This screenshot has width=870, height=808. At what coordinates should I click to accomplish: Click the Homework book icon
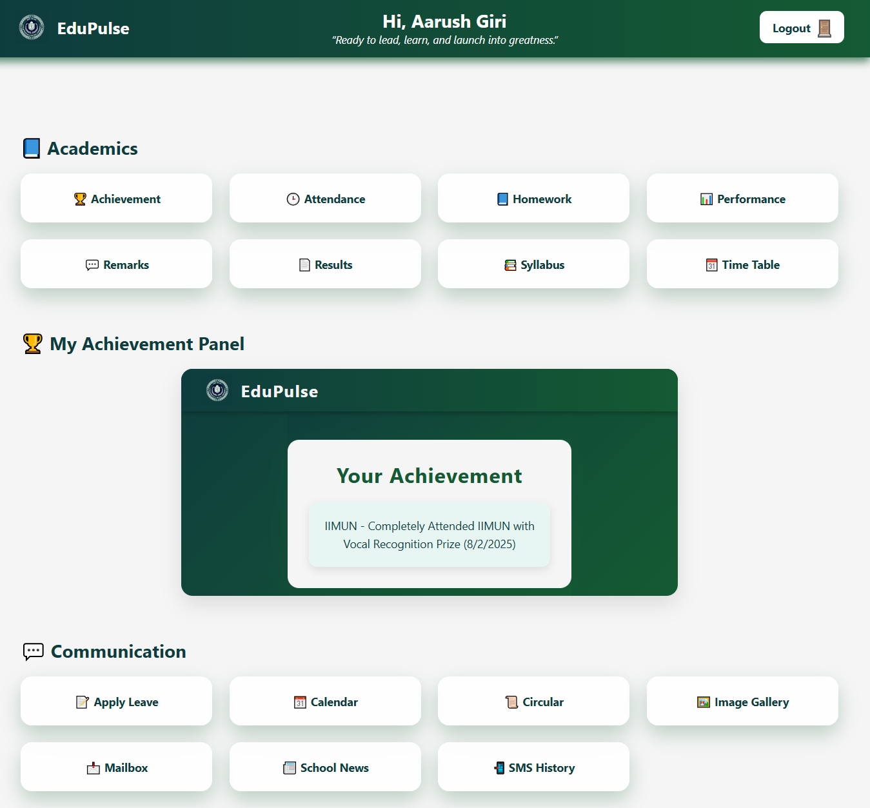(x=502, y=199)
